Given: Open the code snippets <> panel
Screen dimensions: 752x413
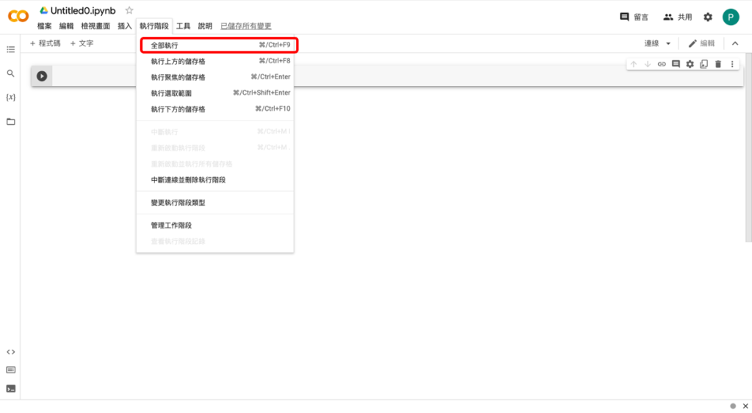Looking at the screenshot, I should coord(10,352).
